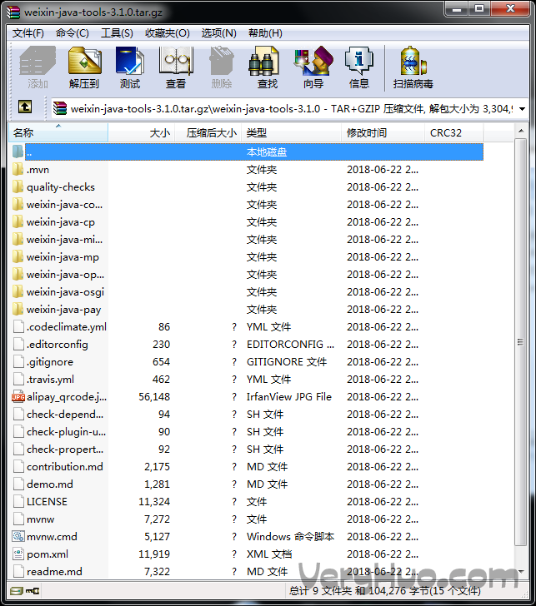This screenshot has height=606, width=536.
Task: Select the alipay_qrcode JPG file icon
Action: click(x=18, y=397)
